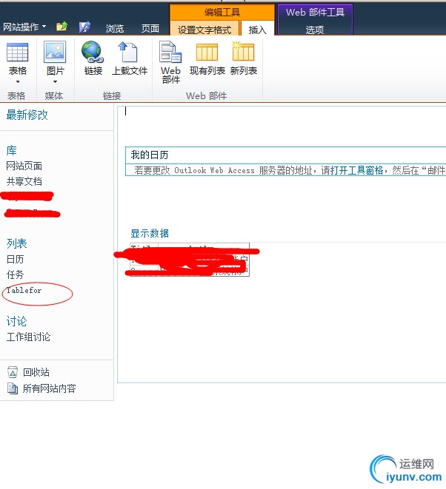The height and width of the screenshot is (489, 446).
Task: Click the Editing Tools (编辑工具) tab header
Action: 222,12
